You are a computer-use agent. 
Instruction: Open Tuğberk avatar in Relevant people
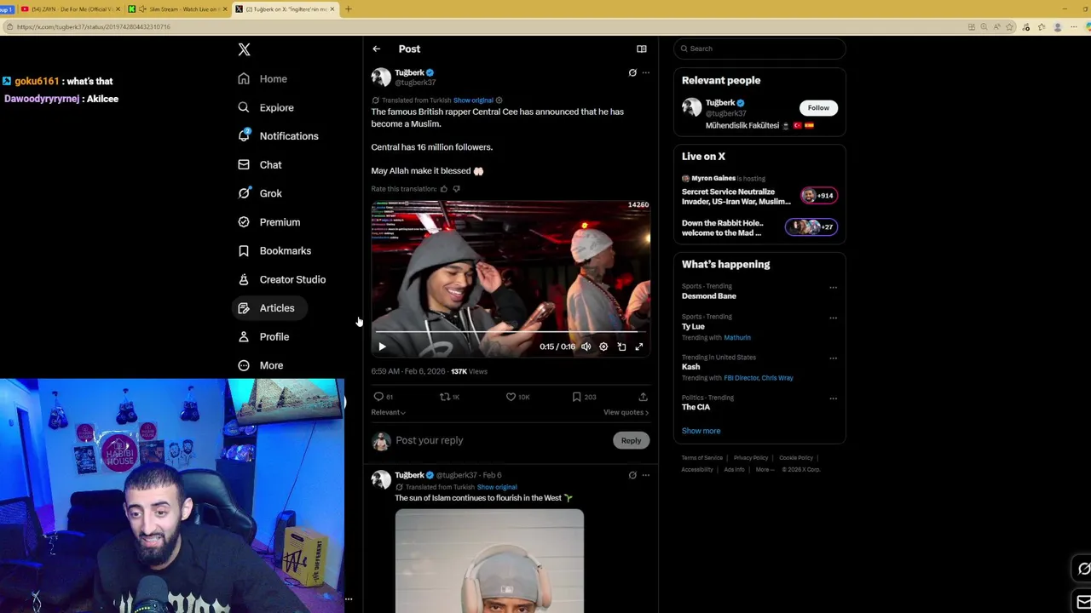pos(691,108)
